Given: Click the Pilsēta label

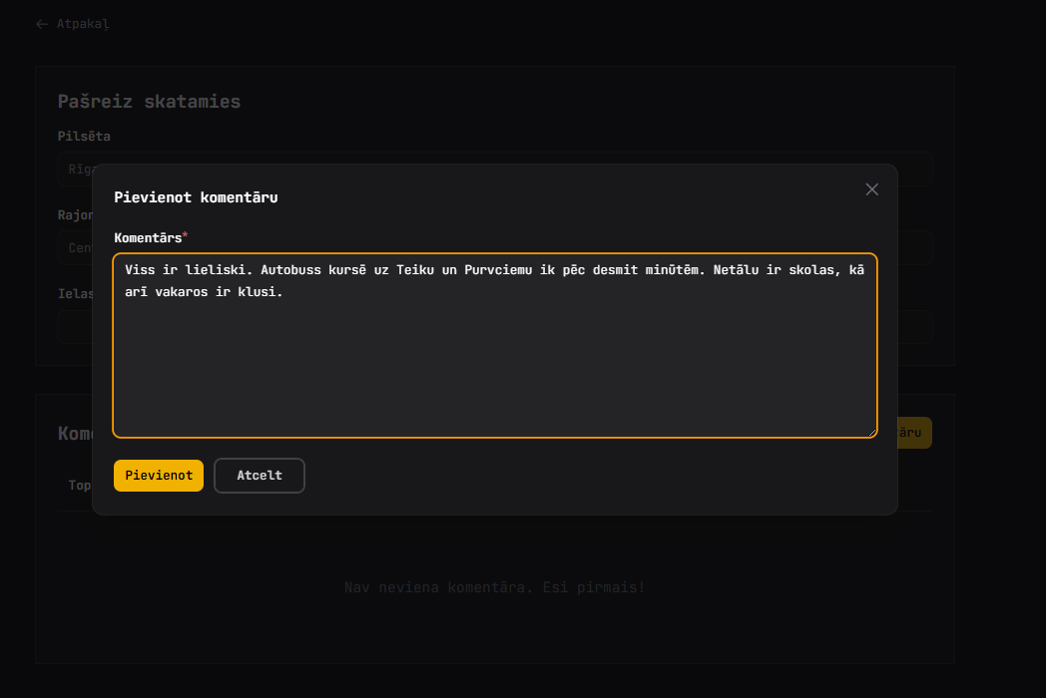Looking at the screenshot, I should 84,136.
